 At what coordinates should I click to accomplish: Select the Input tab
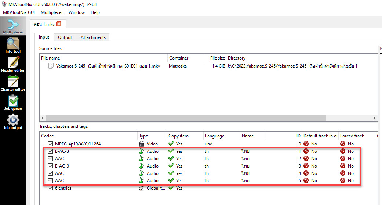tap(44, 37)
